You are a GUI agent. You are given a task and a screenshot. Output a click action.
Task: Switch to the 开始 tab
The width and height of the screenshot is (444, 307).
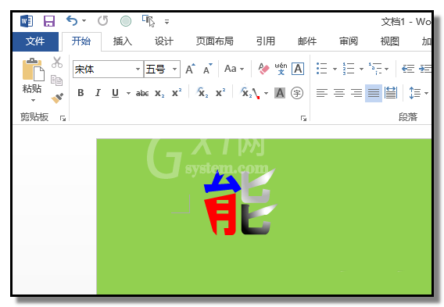pyautogui.click(x=81, y=41)
